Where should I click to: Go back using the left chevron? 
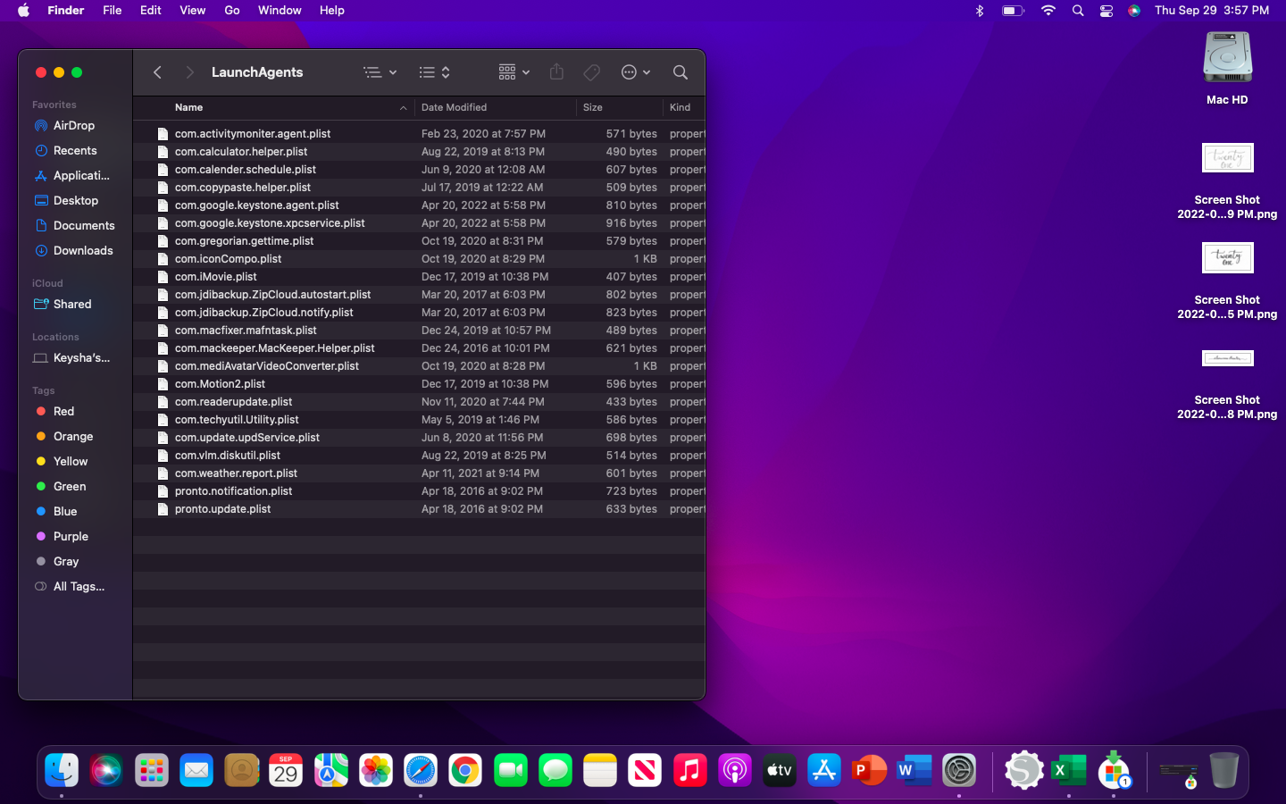pyautogui.click(x=157, y=72)
